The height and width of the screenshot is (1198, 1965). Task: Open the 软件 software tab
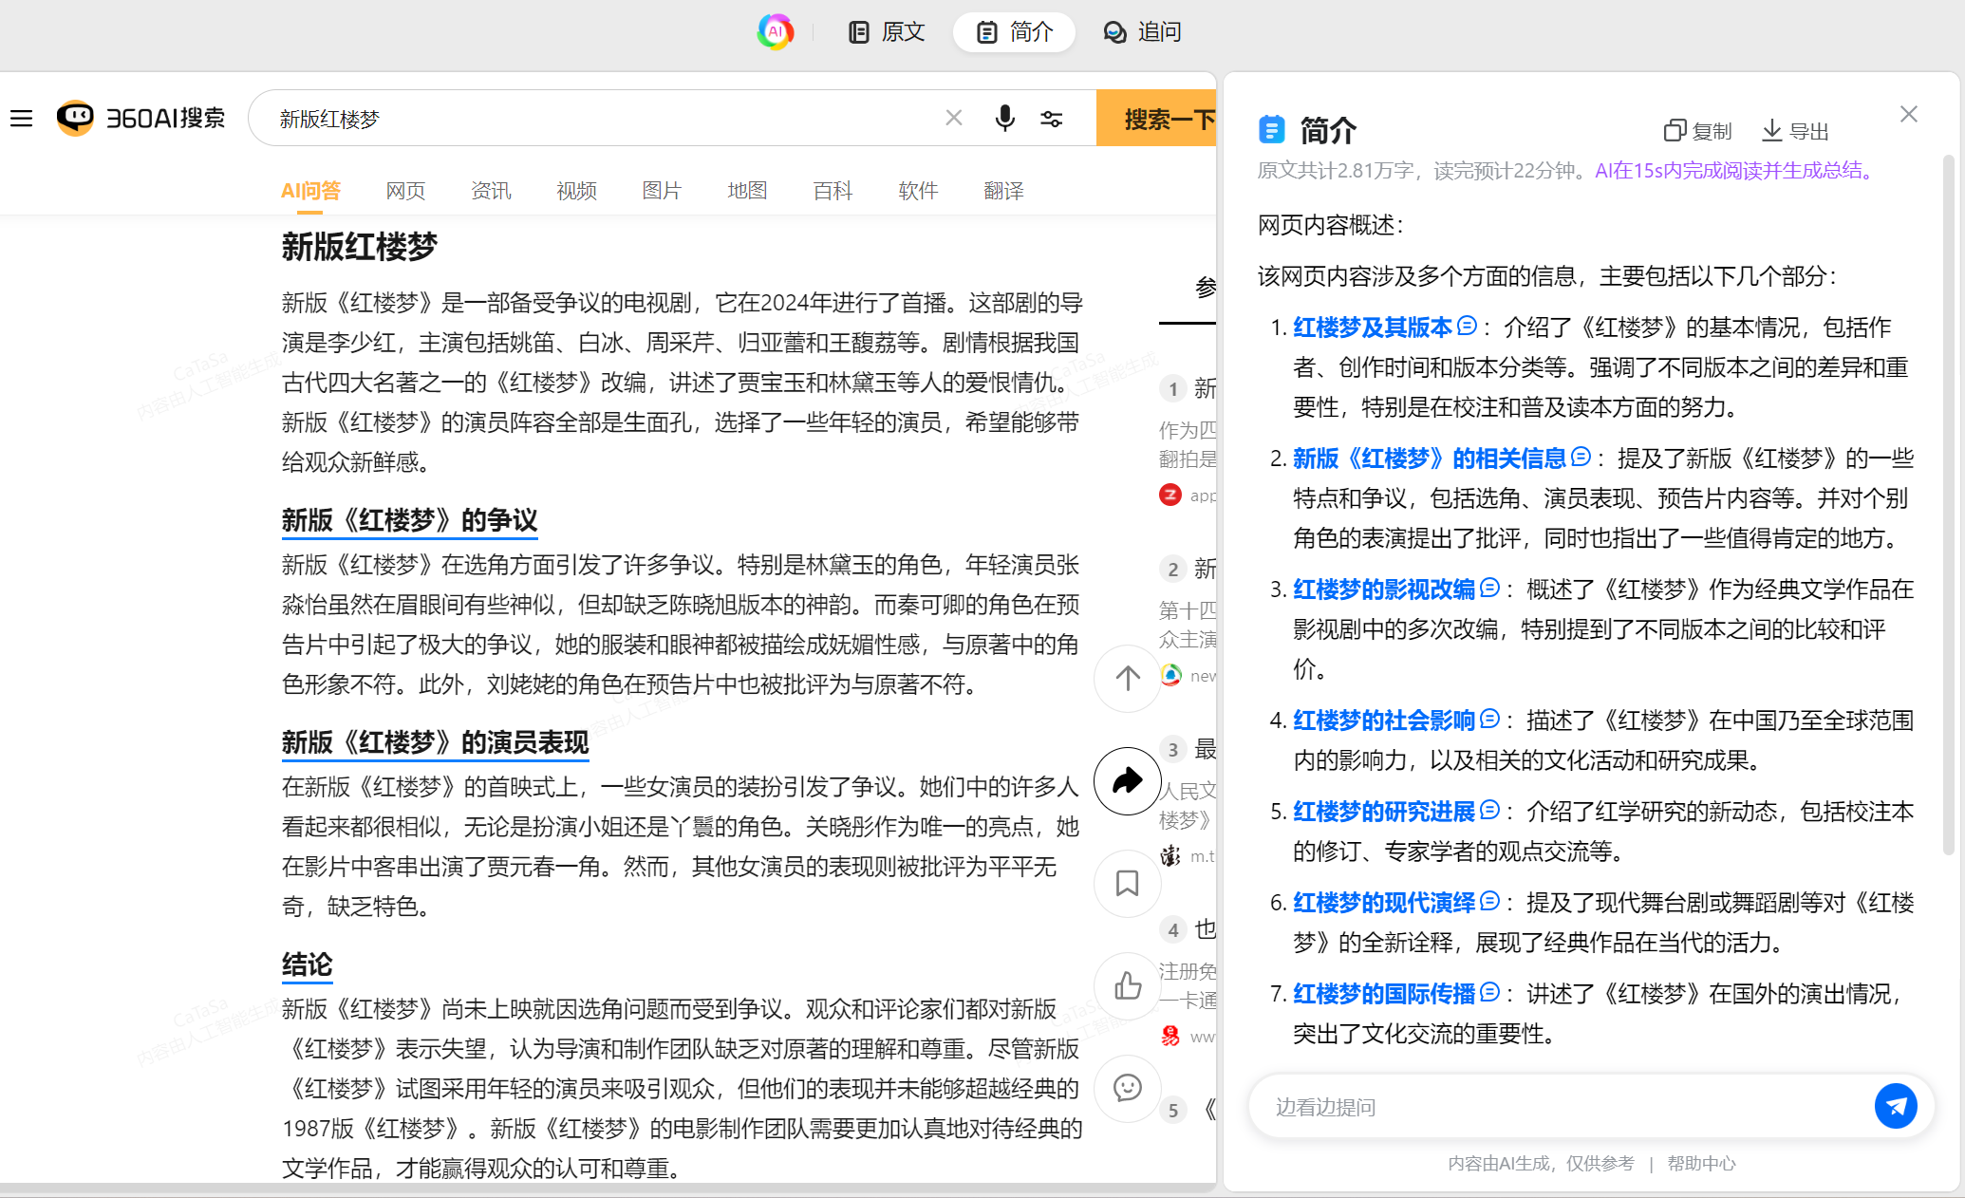tap(918, 191)
